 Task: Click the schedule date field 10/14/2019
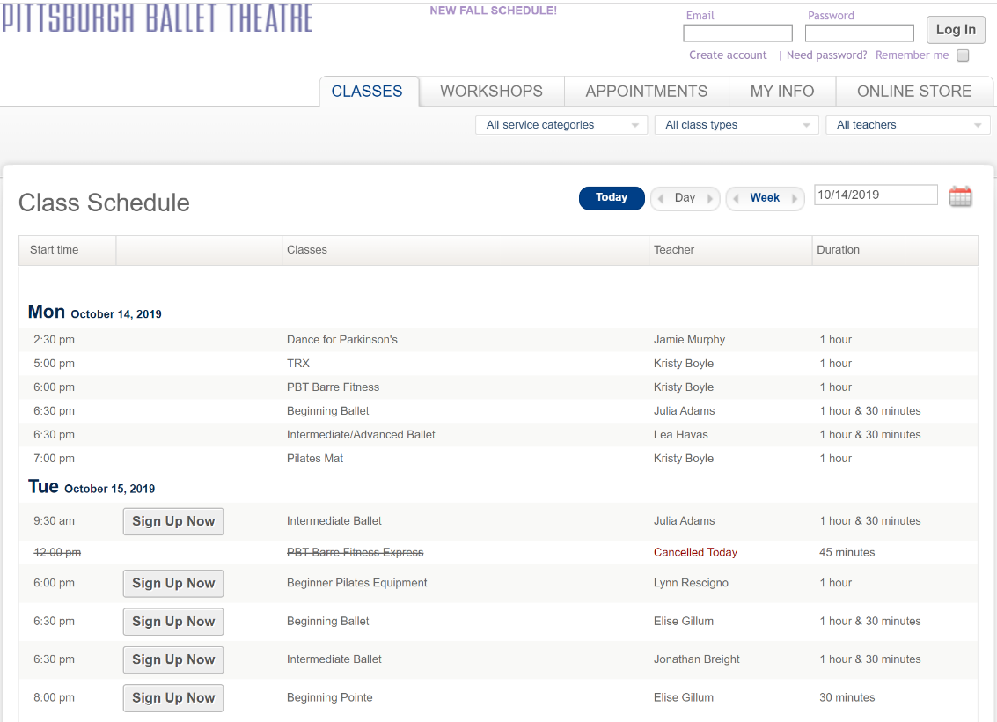[x=876, y=195]
